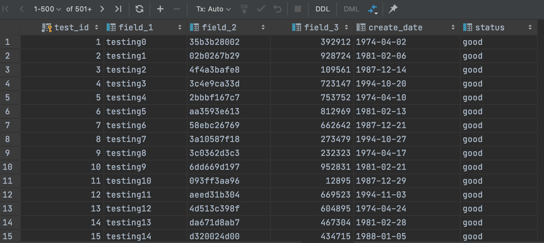The height and width of the screenshot is (243, 544).
Task: Go to next page arrow
Action: click(102, 9)
